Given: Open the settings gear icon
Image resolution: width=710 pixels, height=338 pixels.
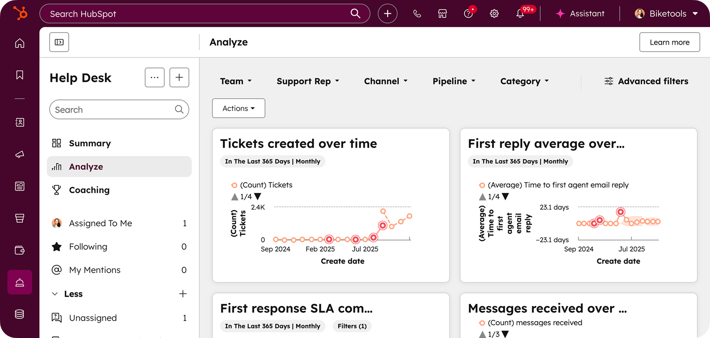Looking at the screenshot, I should 494,14.
